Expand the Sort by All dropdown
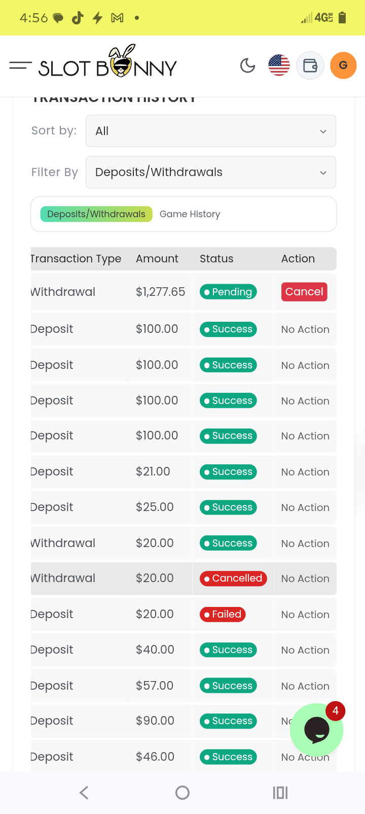Screen dimensions: 365x814 click(211, 131)
